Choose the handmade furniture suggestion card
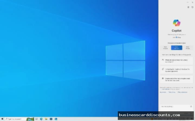Screen dimensions: 195x121 [x=177, y=70]
